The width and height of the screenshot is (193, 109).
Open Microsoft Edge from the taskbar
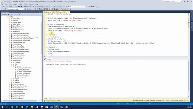(27, 107)
